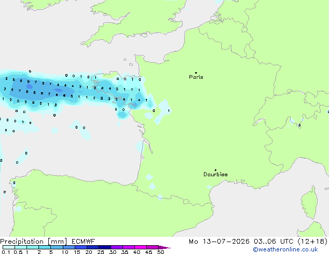Click the legend value 25
The image size is (329, 254).
coord(101,252)
